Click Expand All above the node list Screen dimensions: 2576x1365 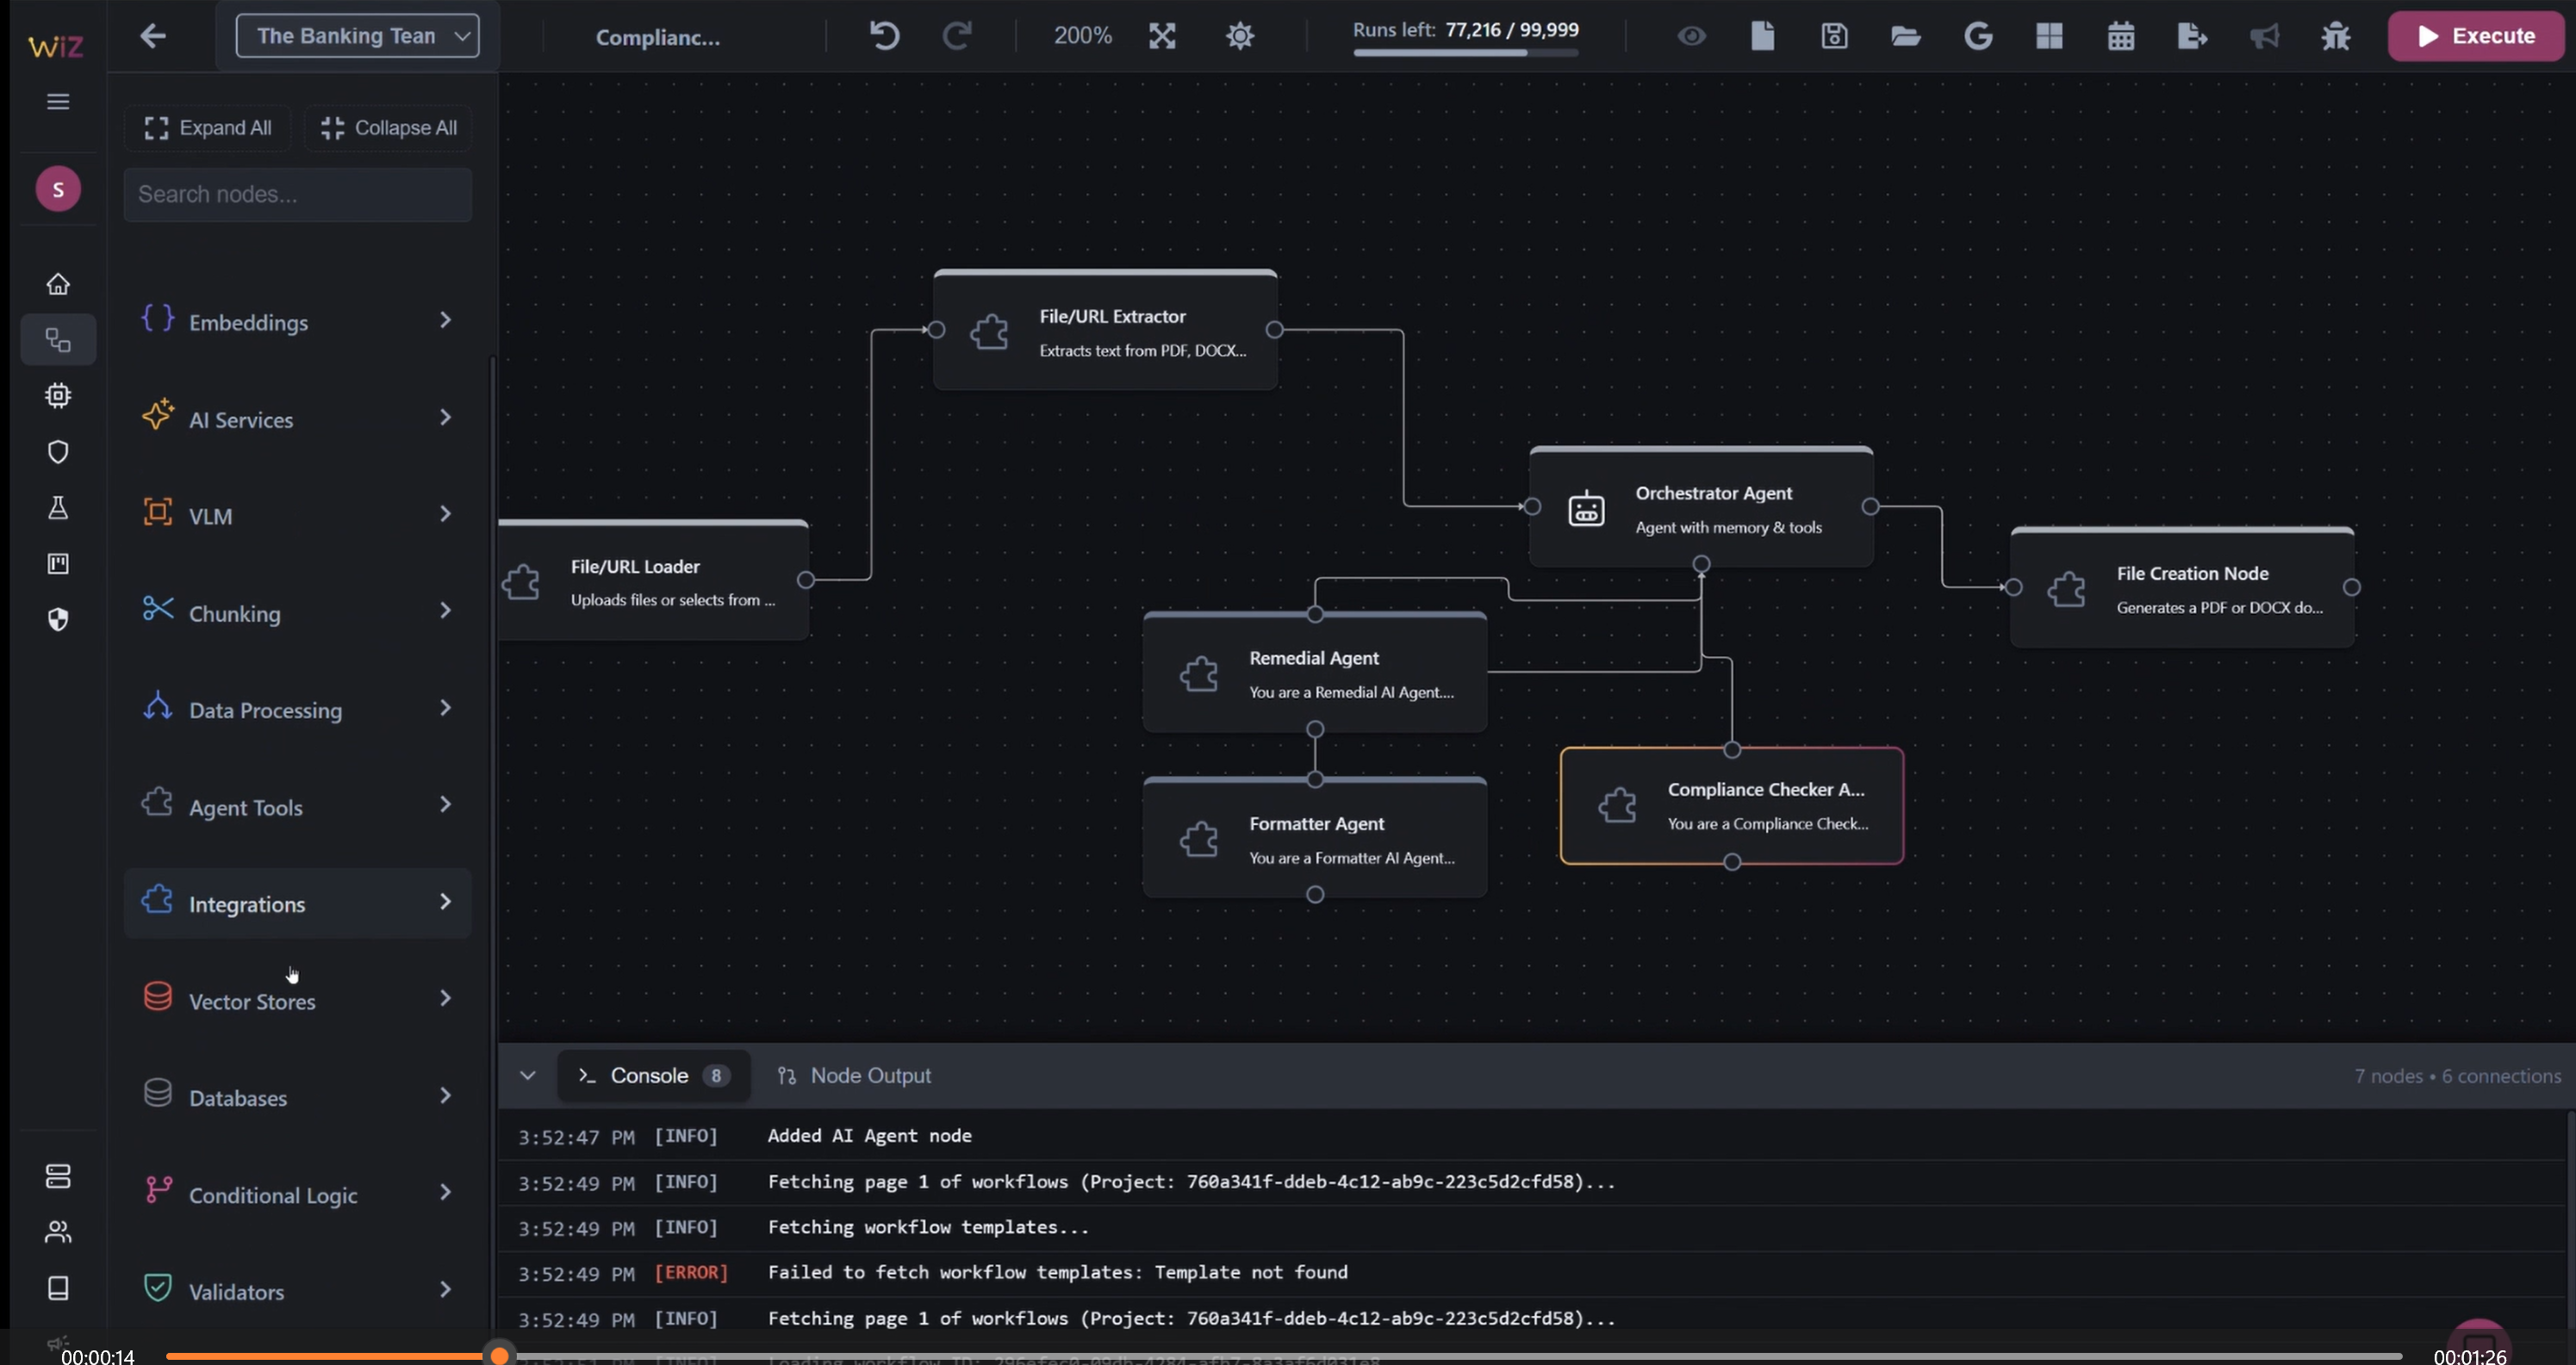point(207,127)
